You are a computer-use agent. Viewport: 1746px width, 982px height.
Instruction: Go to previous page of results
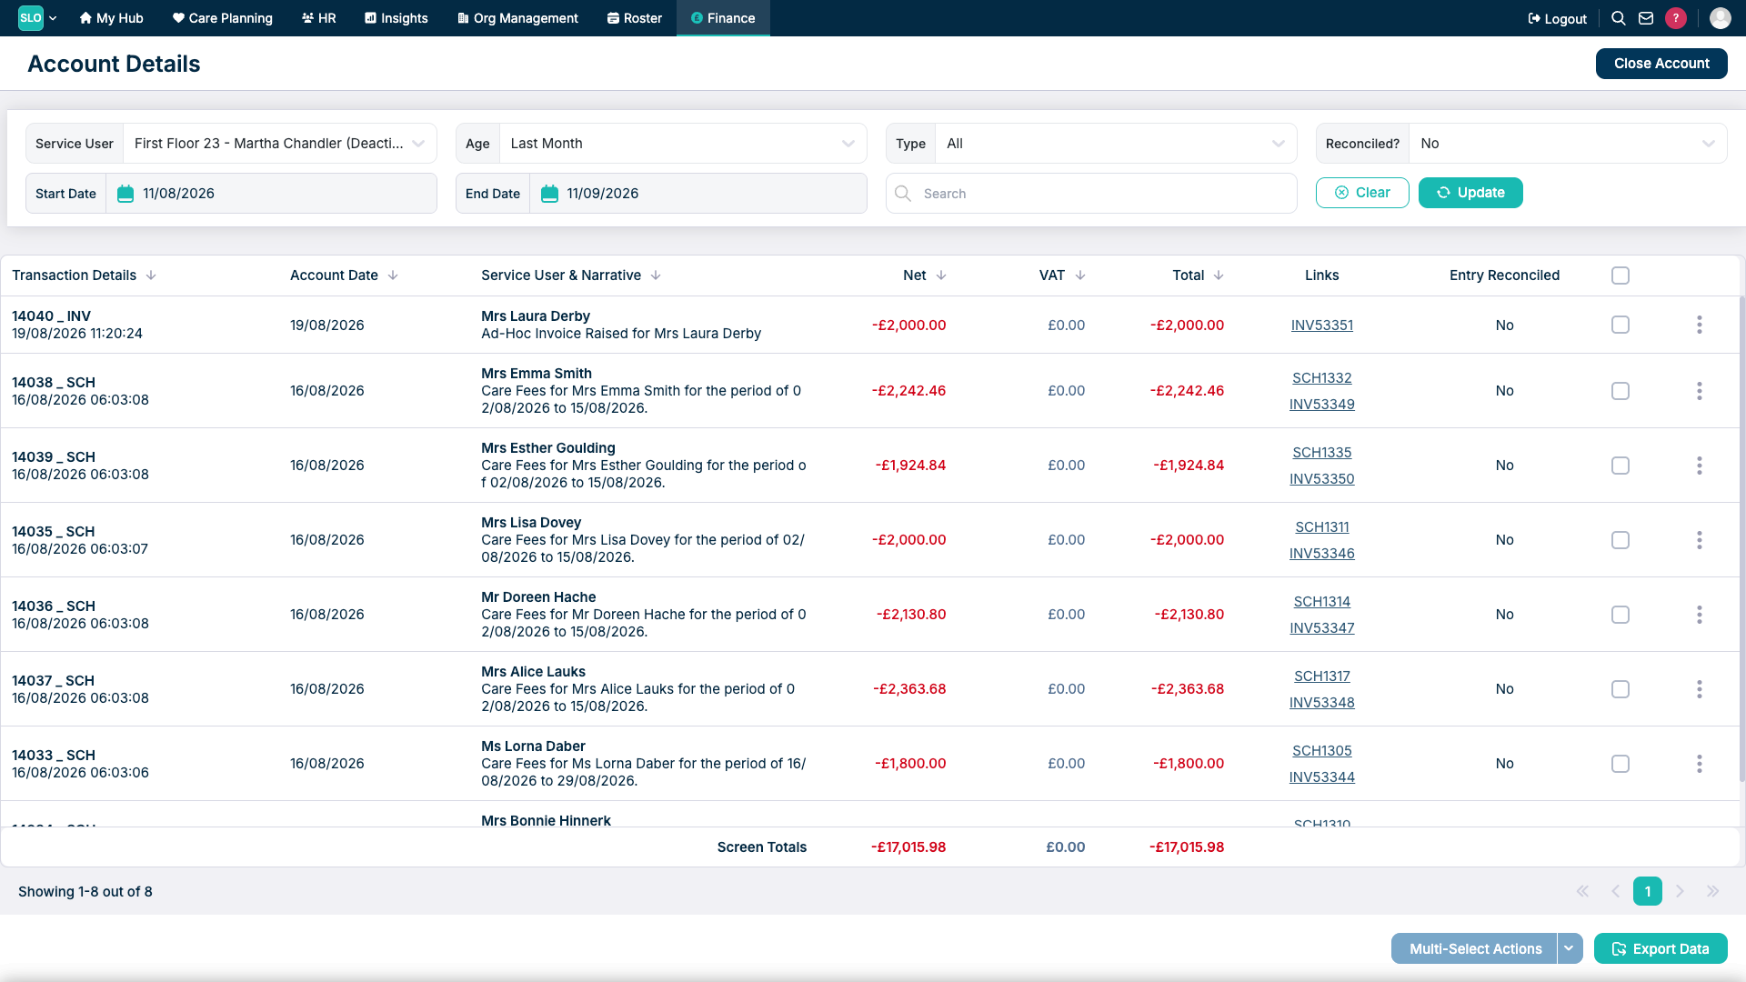[1616, 891]
